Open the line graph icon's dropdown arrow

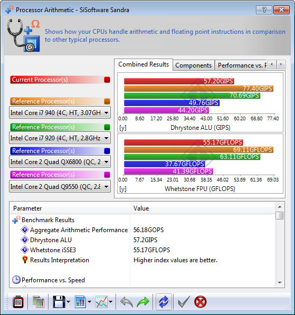pyautogui.click(x=110, y=302)
